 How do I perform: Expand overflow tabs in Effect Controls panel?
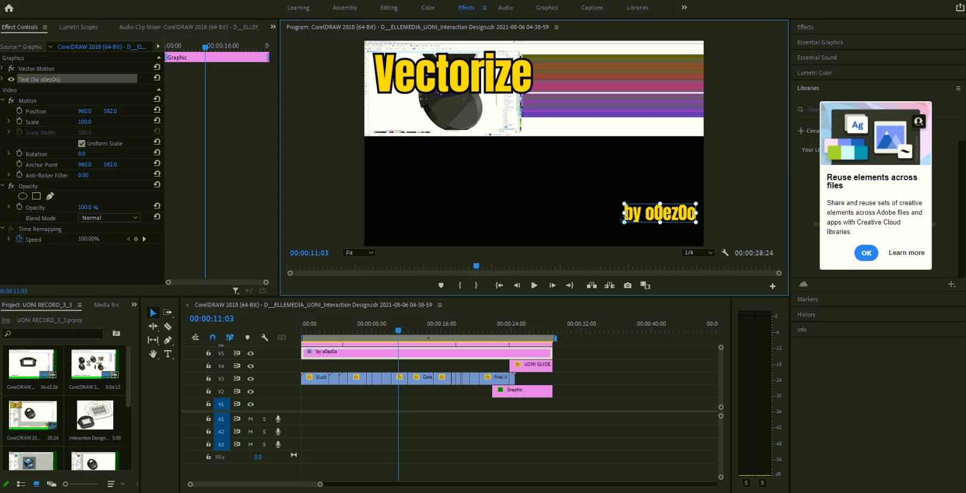[273, 27]
